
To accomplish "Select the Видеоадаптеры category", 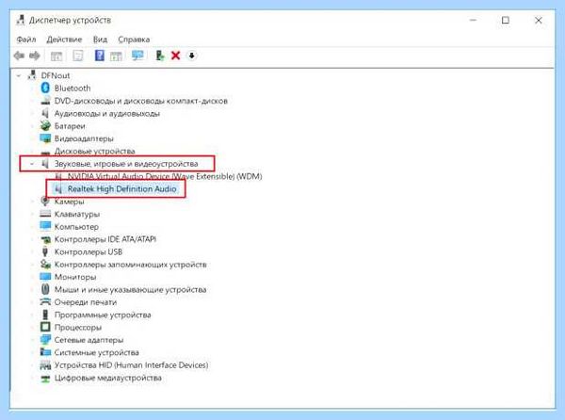I will 84,138.
